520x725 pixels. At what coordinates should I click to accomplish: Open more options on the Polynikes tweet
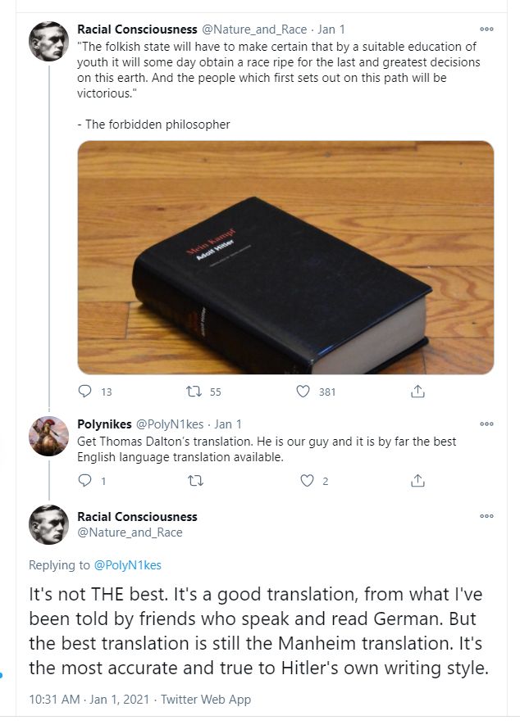486,424
